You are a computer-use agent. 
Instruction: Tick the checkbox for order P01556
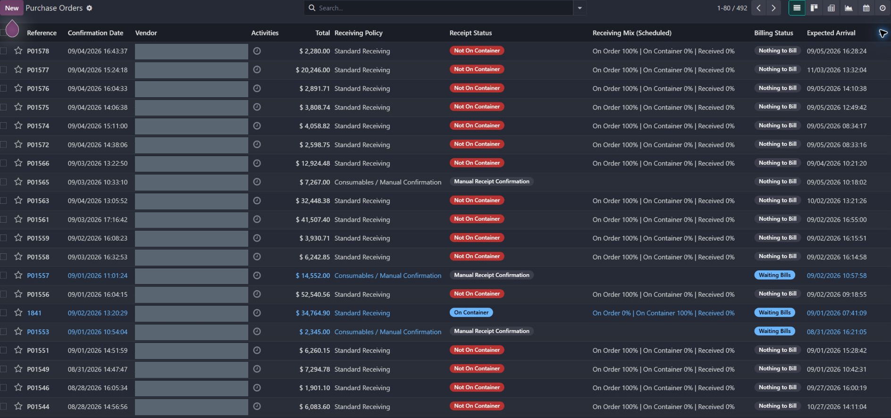click(3, 294)
